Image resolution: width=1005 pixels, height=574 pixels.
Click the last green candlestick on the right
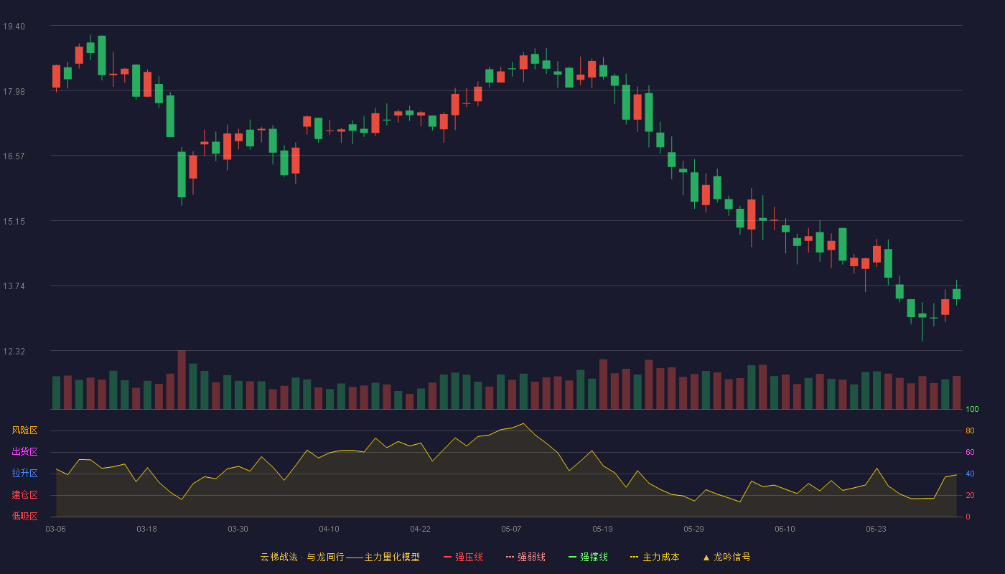956,293
